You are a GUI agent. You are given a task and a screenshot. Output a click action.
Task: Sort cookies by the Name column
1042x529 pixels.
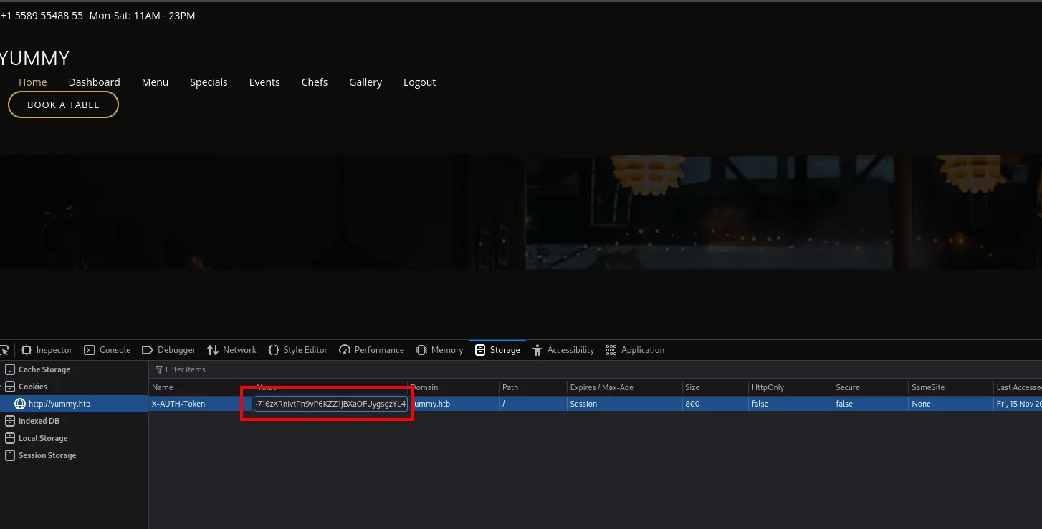coord(201,387)
